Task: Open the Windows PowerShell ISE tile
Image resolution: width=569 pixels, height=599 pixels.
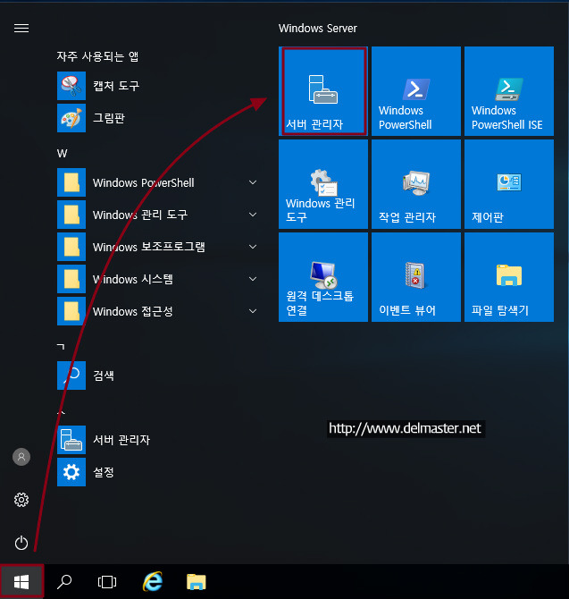Action: point(508,91)
